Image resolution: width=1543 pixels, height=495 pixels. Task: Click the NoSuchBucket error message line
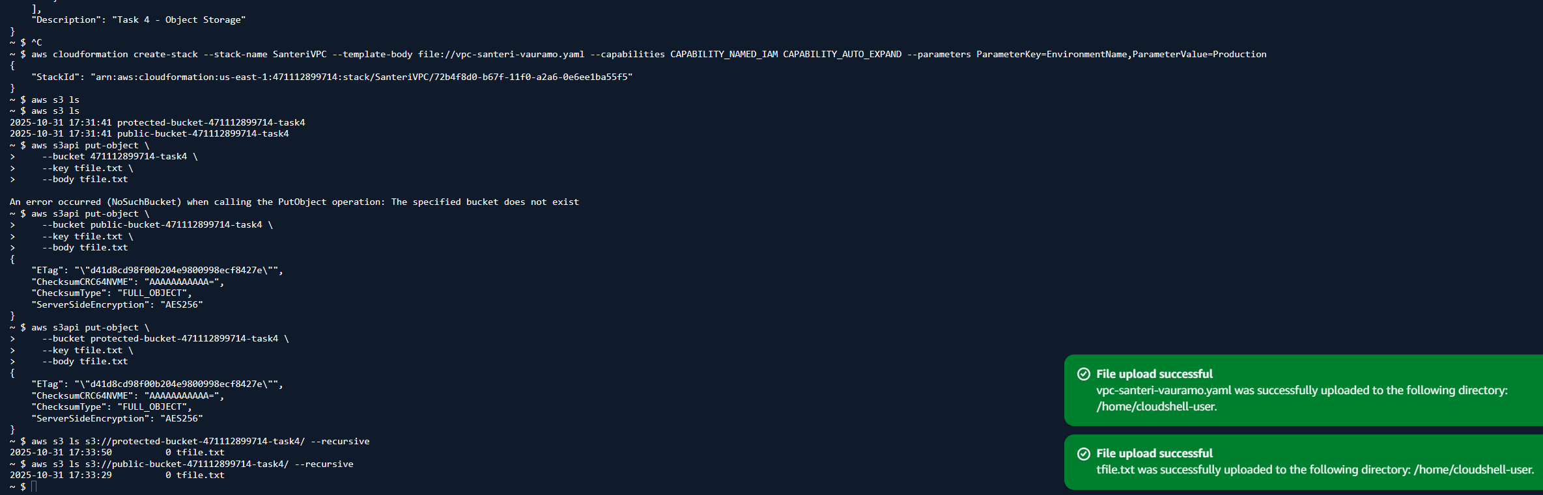coord(294,202)
